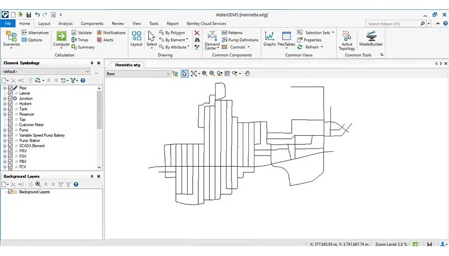Open the Demand Center
The width and height of the screenshot is (449, 256).
click(x=212, y=40)
